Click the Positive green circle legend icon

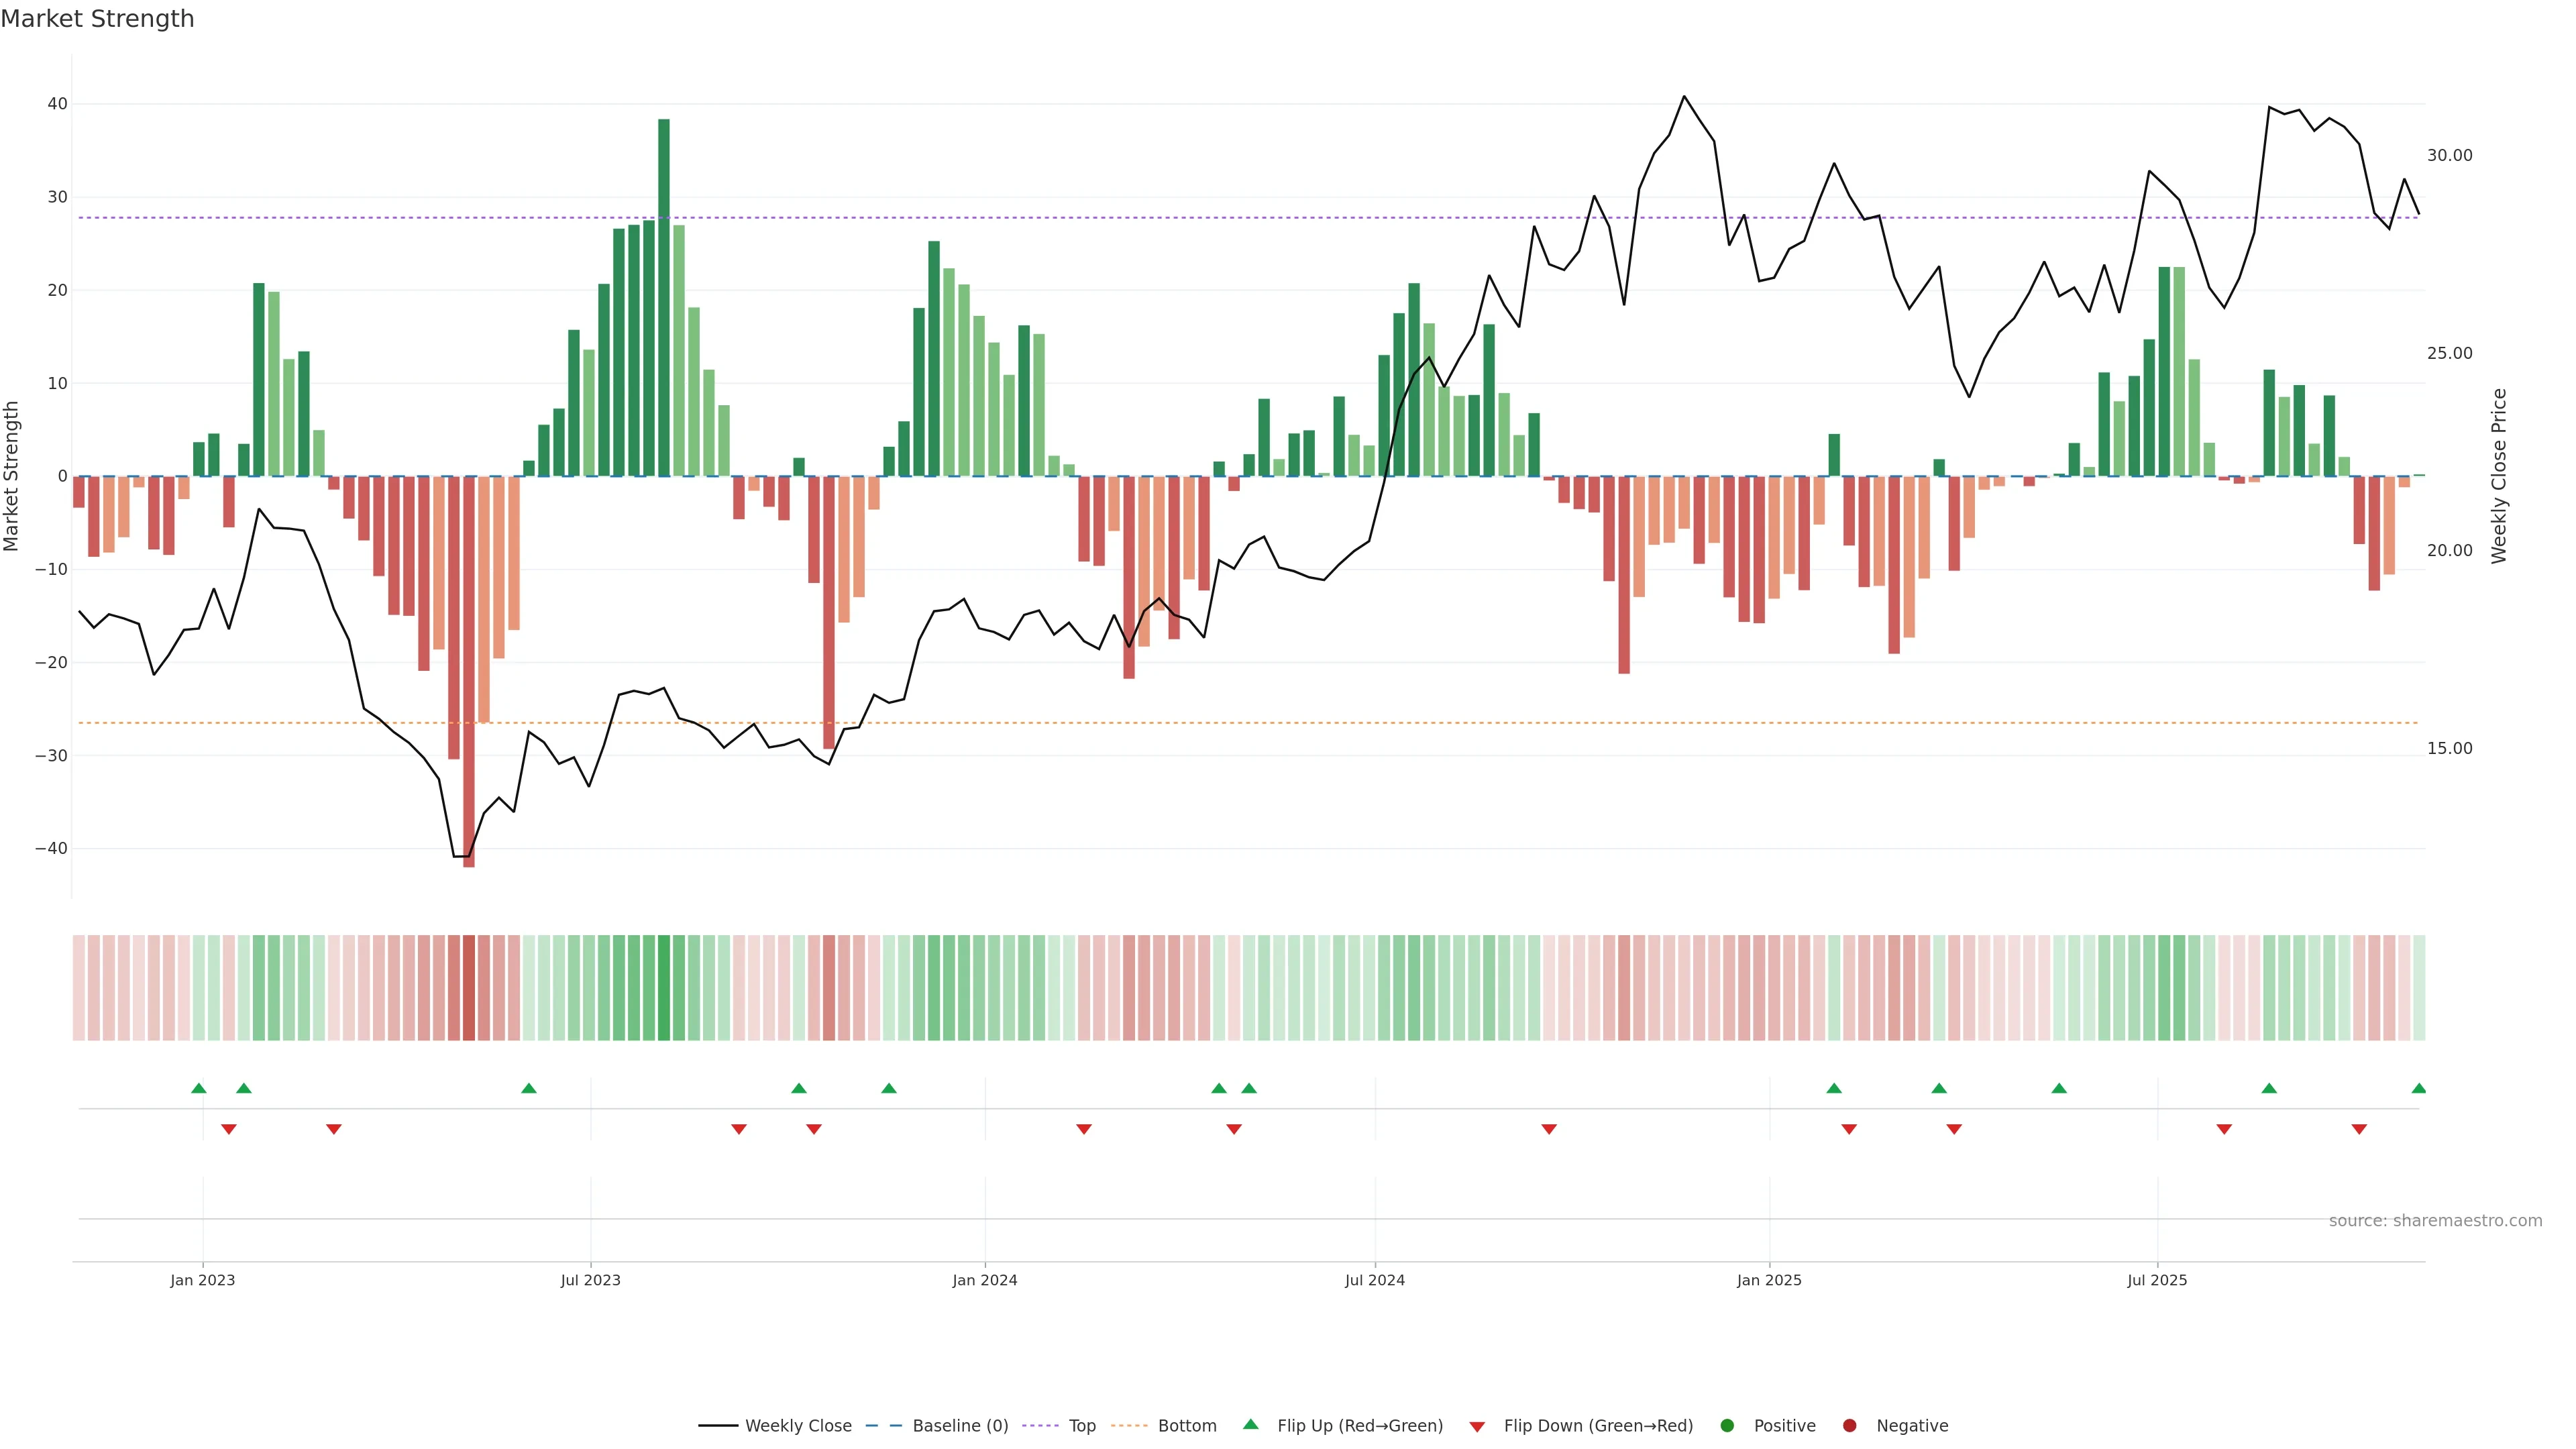[1727, 1425]
